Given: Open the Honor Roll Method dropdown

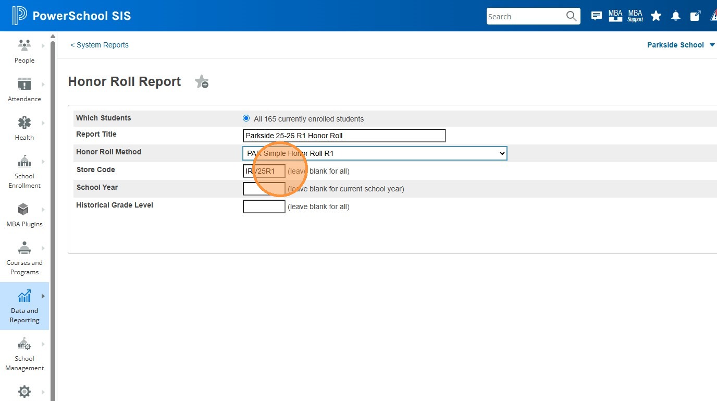Looking at the screenshot, I should [375, 153].
